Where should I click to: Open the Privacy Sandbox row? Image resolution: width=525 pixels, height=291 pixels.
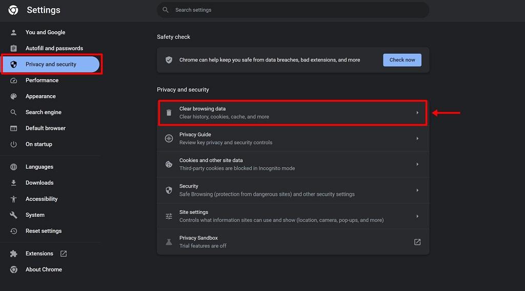coord(293,242)
